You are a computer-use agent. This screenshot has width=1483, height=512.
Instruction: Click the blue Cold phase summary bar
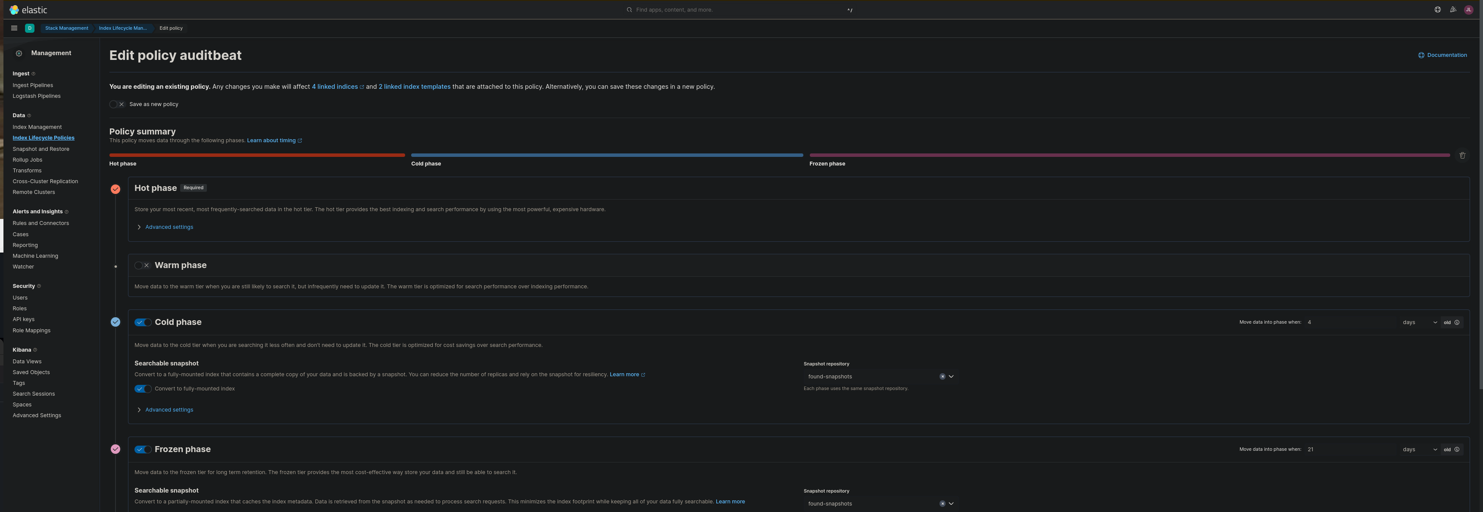(607, 155)
